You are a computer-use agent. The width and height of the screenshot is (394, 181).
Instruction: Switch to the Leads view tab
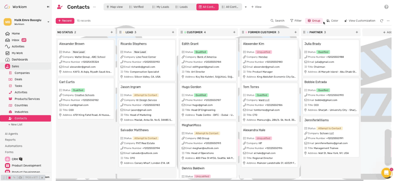(x=182, y=7)
